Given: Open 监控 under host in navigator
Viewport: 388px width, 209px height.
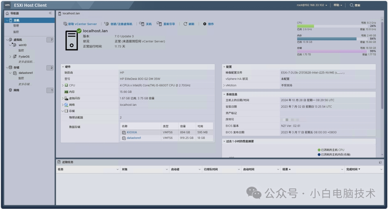Looking at the screenshot, I should coord(16,32).
